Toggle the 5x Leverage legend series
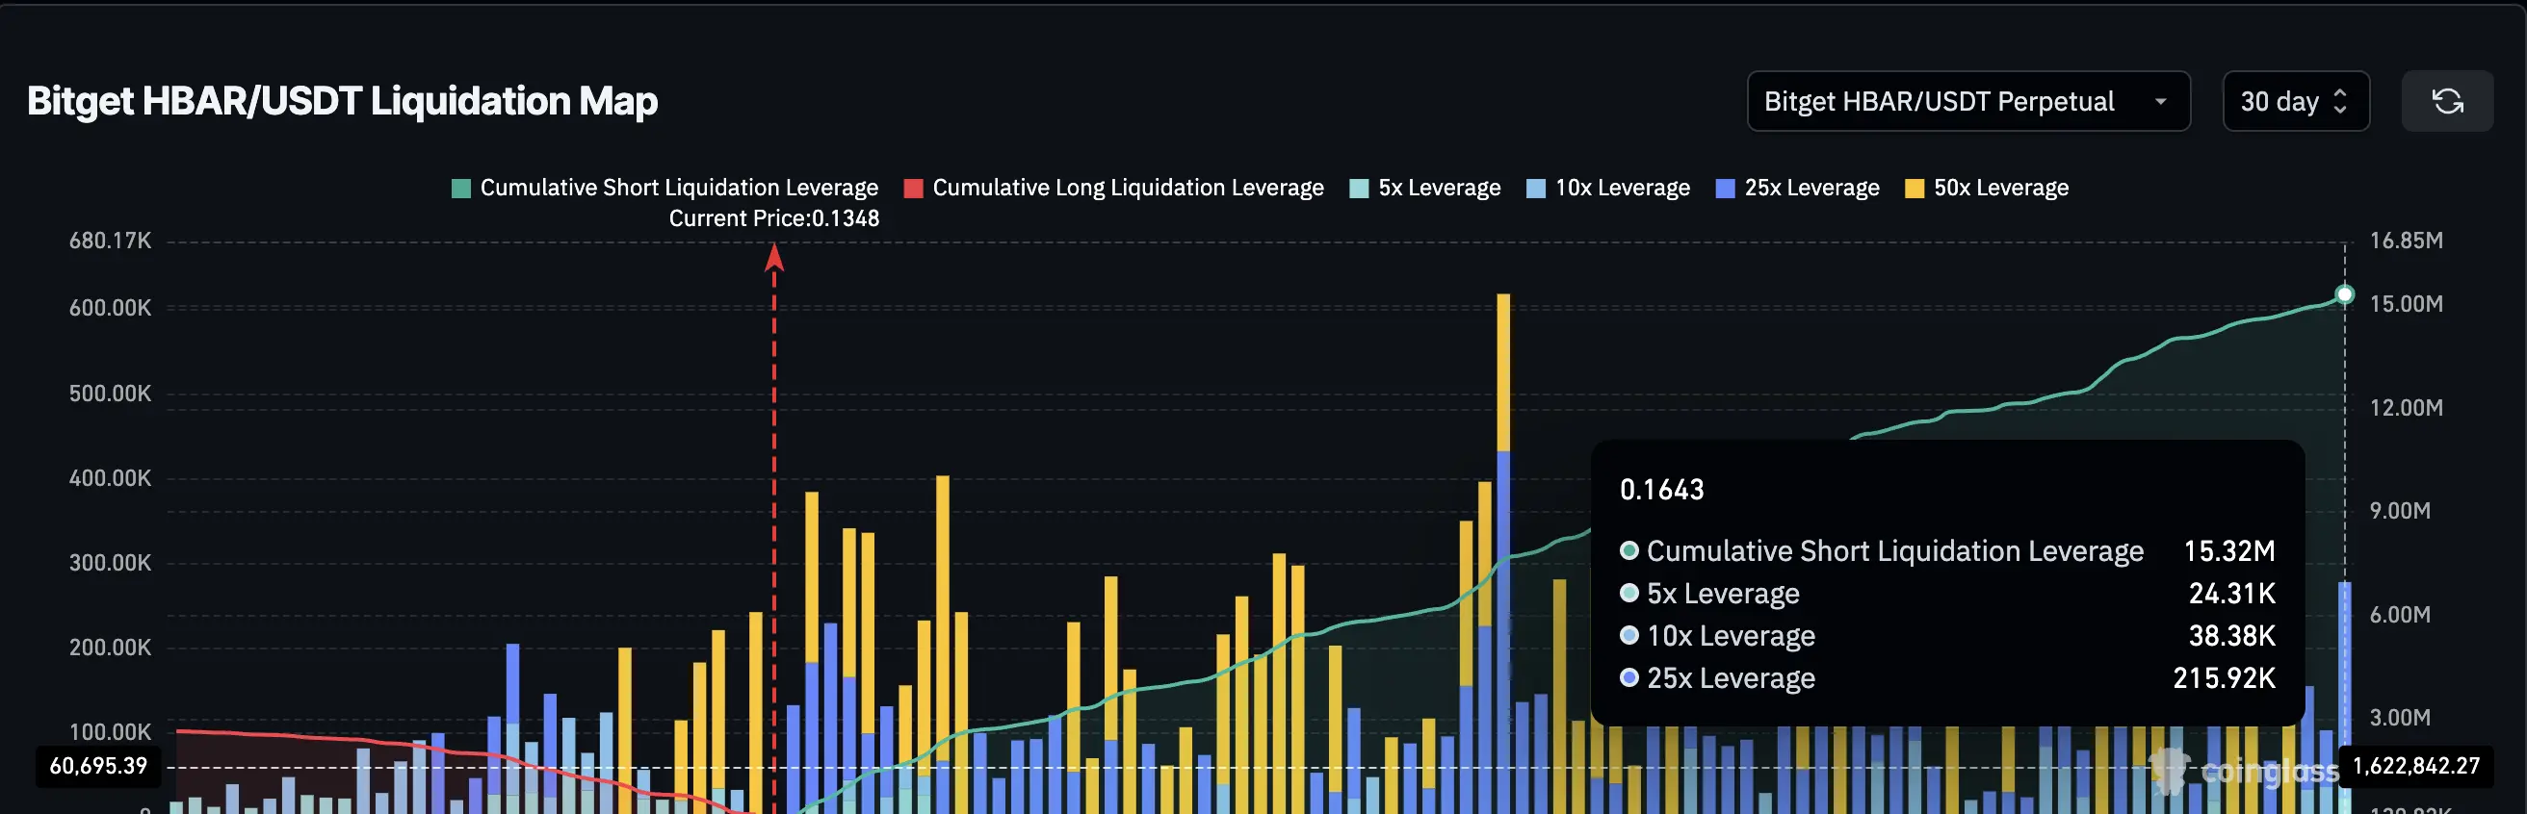The height and width of the screenshot is (814, 2527). 1425,187
